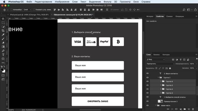Switch to the История tab
The width and height of the screenshot is (198, 111).
coord(150,16)
